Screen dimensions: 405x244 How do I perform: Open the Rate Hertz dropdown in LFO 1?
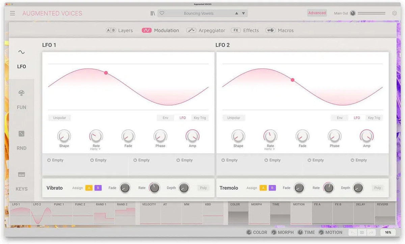click(96, 149)
